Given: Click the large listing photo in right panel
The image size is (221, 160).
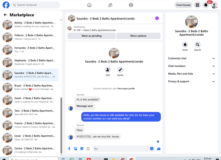Looking at the screenshot, I should coord(191,22).
